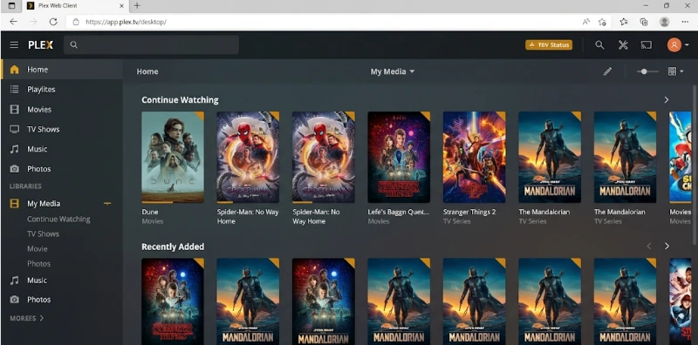Screen dimensions: 698x345
Task: Open the yellow Status badge
Action: click(x=549, y=45)
